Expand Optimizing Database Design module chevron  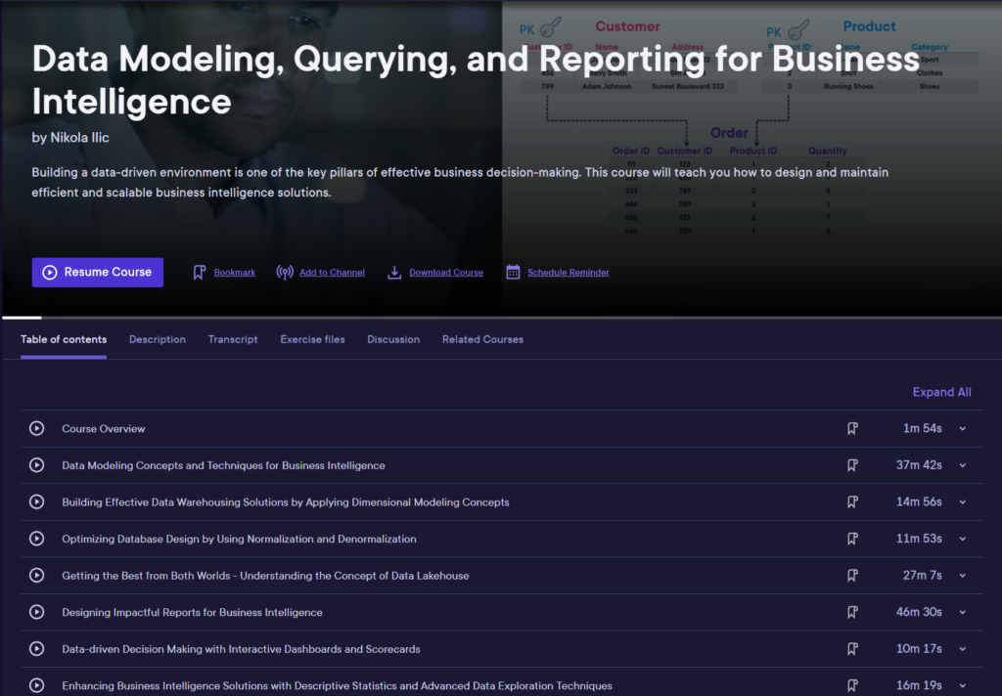963,539
